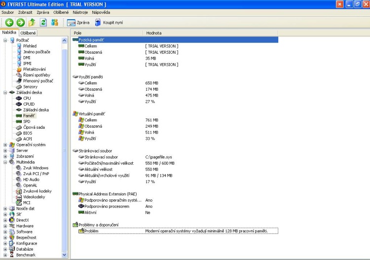
Task: Open the Nástroje menu
Action: click(80, 12)
